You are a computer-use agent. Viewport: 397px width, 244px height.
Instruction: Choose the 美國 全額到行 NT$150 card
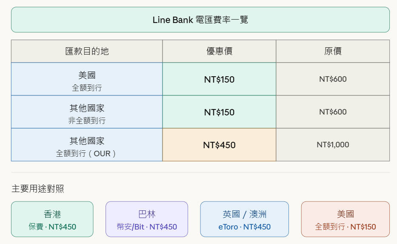pyautogui.click(x=345, y=219)
